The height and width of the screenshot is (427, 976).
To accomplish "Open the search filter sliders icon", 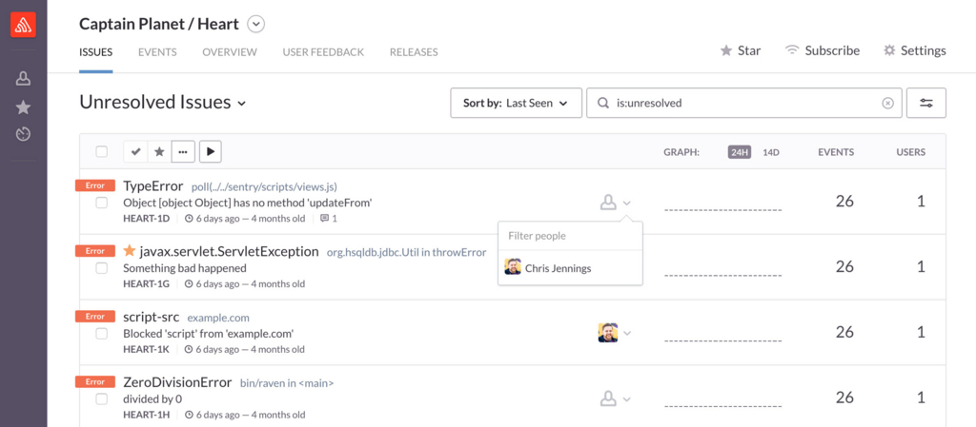I will (x=926, y=103).
